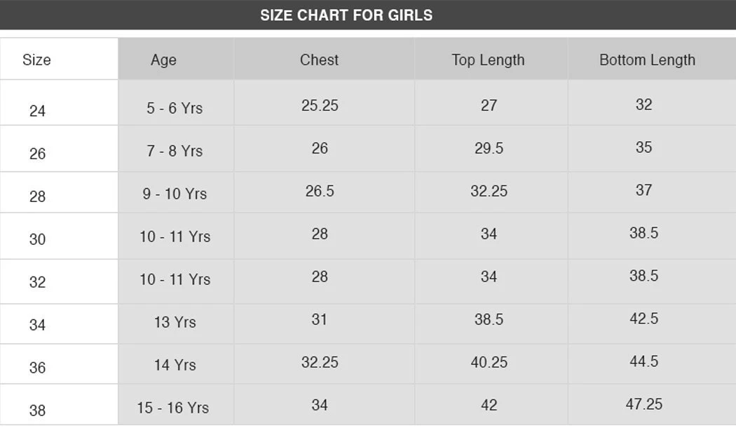
Task: Select the Size column header
Action: coord(36,60)
